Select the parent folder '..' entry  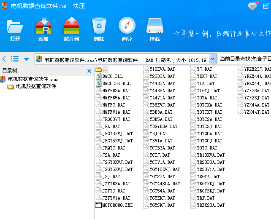tap(101, 69)
